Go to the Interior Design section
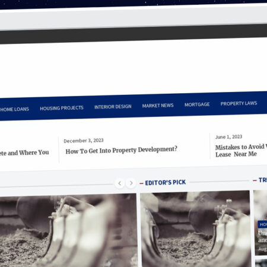This screenshot has height=267, width=267. pyautogui.click(x=113, y=107)
